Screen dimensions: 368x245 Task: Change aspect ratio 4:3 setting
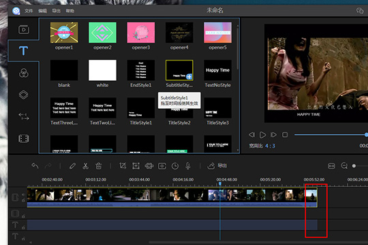(270, 146)
